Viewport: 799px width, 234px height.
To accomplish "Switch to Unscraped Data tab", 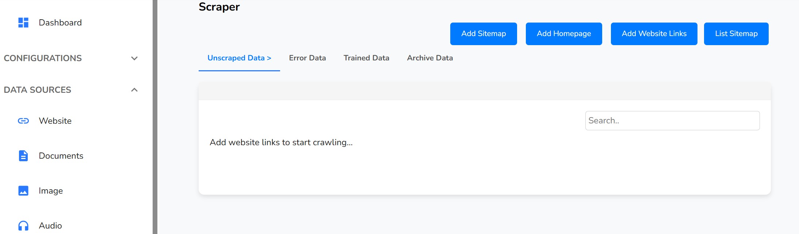I will 239,58.
